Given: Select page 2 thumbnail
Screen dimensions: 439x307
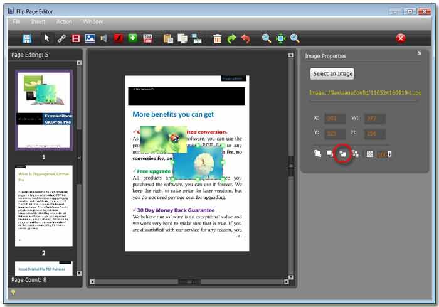Looking at the screenshot, I should coord(44,206).
